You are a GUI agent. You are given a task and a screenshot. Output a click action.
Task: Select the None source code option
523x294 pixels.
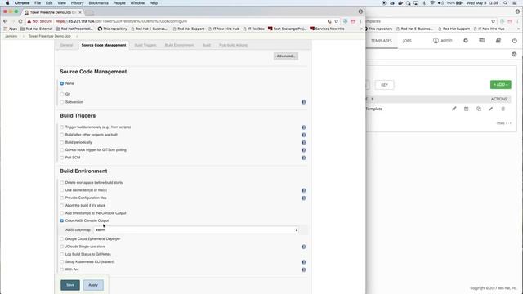[x=62, y=83]
